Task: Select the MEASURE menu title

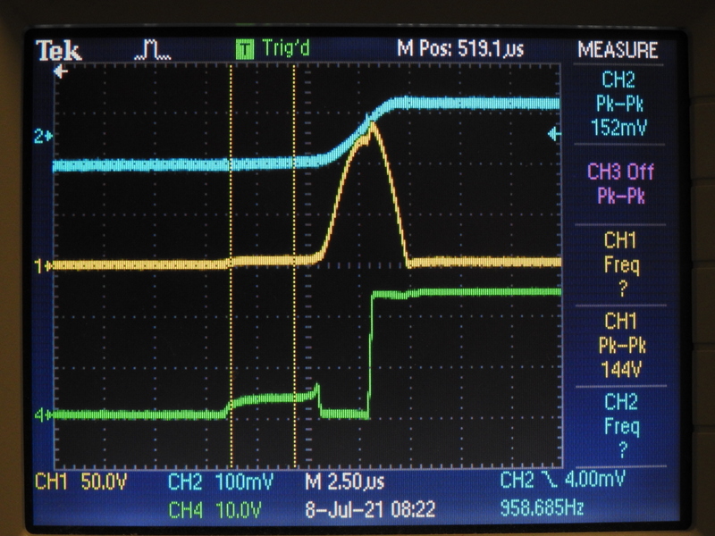Action: tap(618, 50)
